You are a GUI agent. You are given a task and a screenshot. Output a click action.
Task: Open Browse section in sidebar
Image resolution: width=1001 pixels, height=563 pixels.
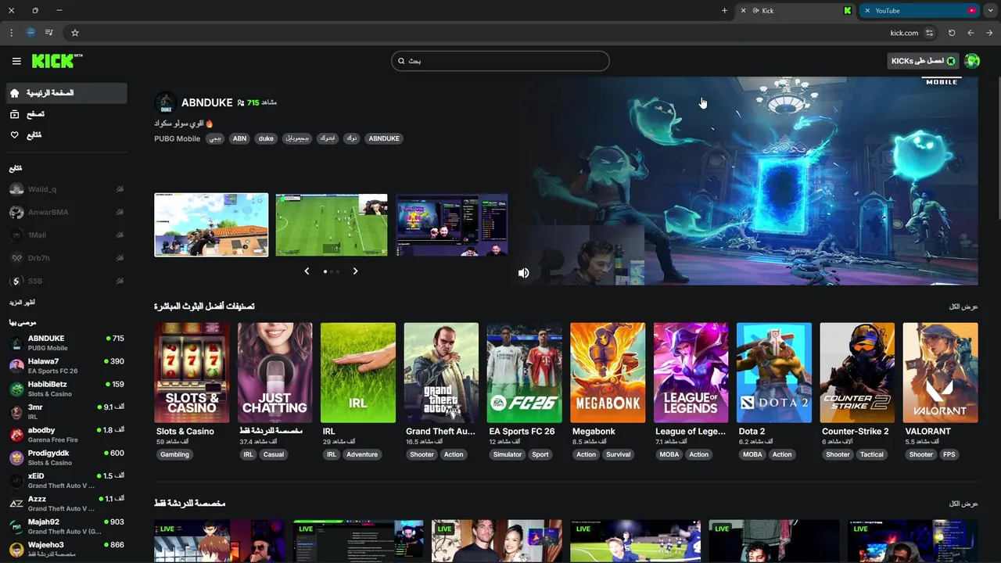click(66, 114)
